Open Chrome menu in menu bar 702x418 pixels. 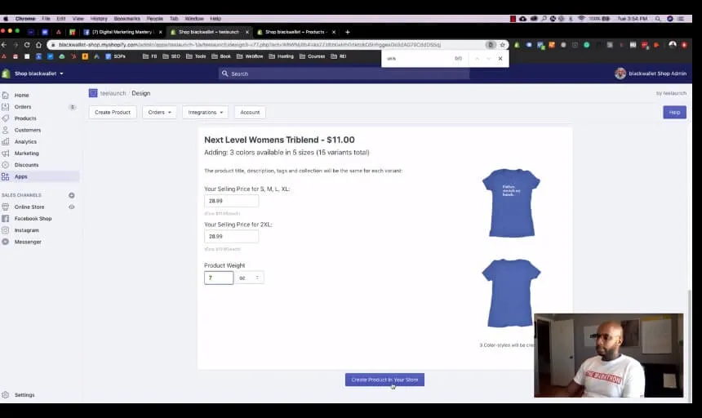tap(25, 19)
